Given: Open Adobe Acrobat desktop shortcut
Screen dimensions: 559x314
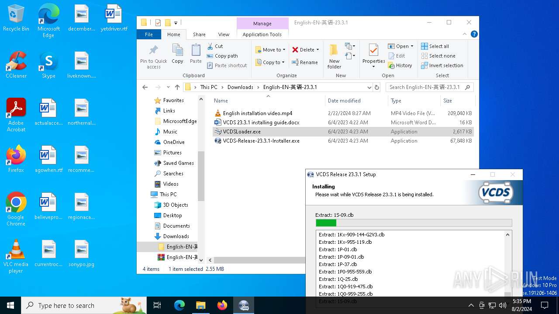Looking at the screenshot, I should pyautogui.click(x=16, y=115).
